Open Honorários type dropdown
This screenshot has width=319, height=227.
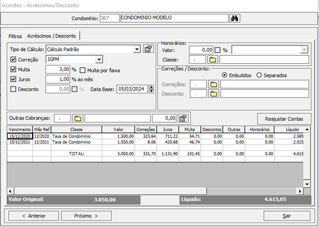pos(304,50)
